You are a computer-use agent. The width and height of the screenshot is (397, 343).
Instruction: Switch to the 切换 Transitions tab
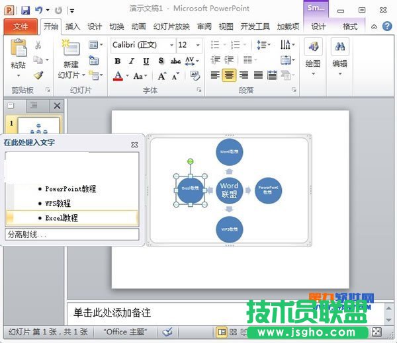point(116,26)
